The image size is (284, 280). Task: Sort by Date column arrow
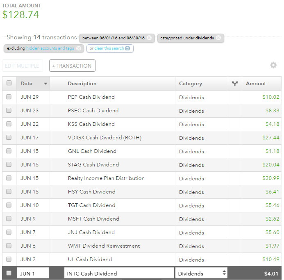tap(45, 84)
